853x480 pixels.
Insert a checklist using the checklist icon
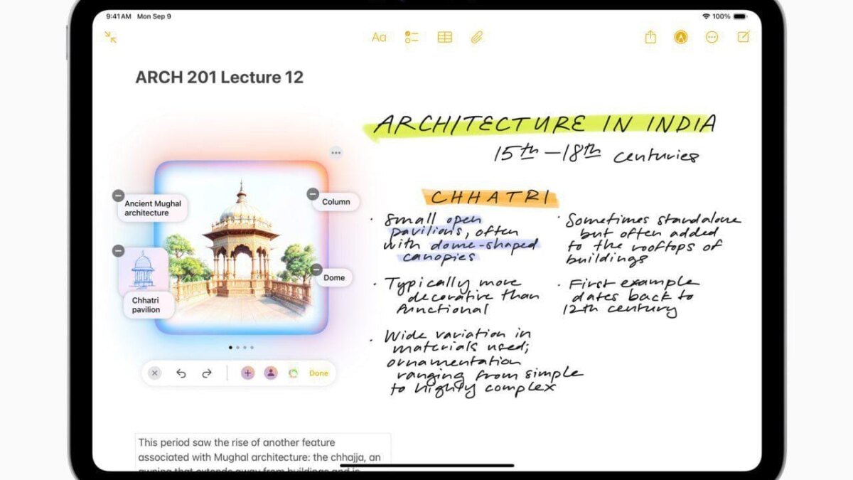412,38
